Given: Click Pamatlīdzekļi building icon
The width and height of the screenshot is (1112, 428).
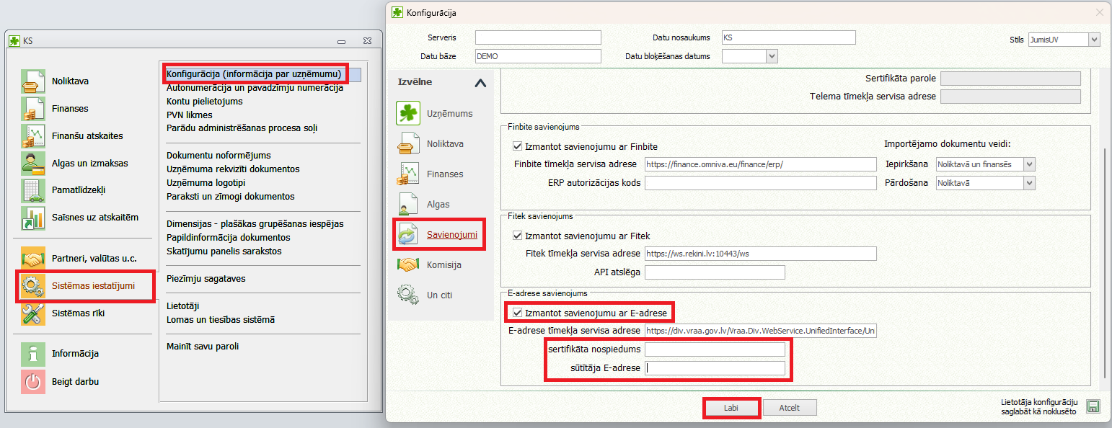Looking at the screenshot, I should tap(33, 190).
